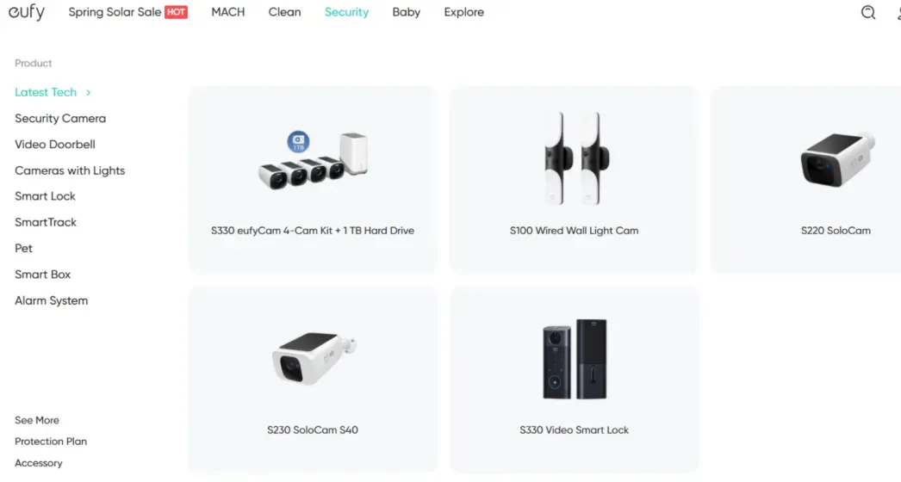Click the See More link
The image size is (901, 482).
coord(37,420)
